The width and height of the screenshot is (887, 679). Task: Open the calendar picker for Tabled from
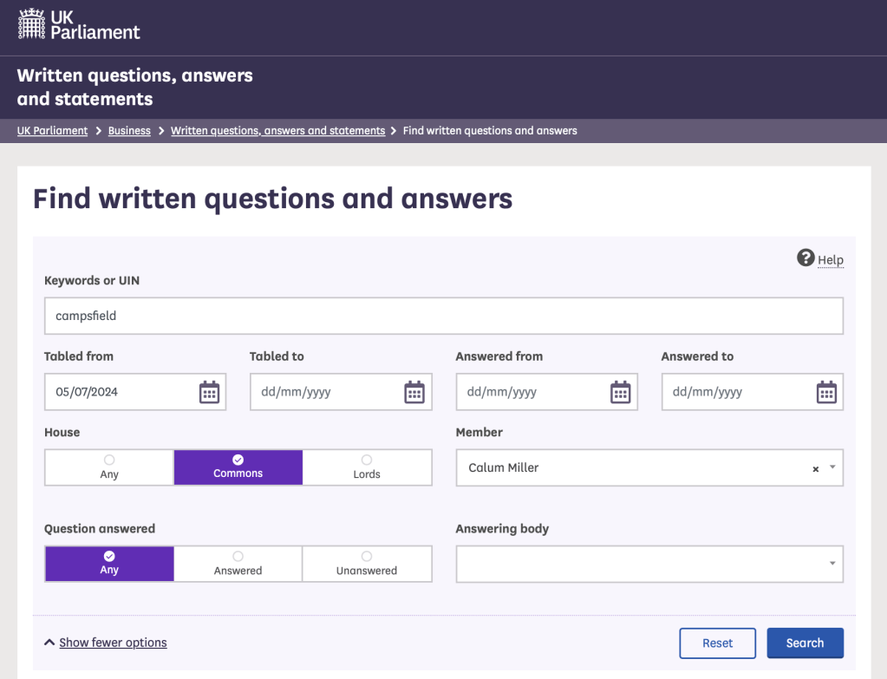point(208,392)
